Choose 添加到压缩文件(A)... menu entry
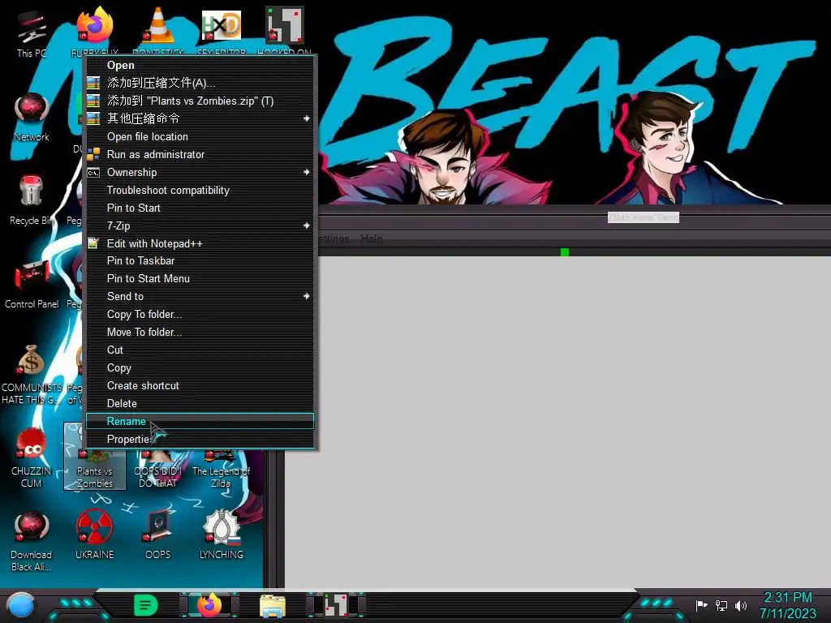The image size is (831, 623). pos(200,83)
